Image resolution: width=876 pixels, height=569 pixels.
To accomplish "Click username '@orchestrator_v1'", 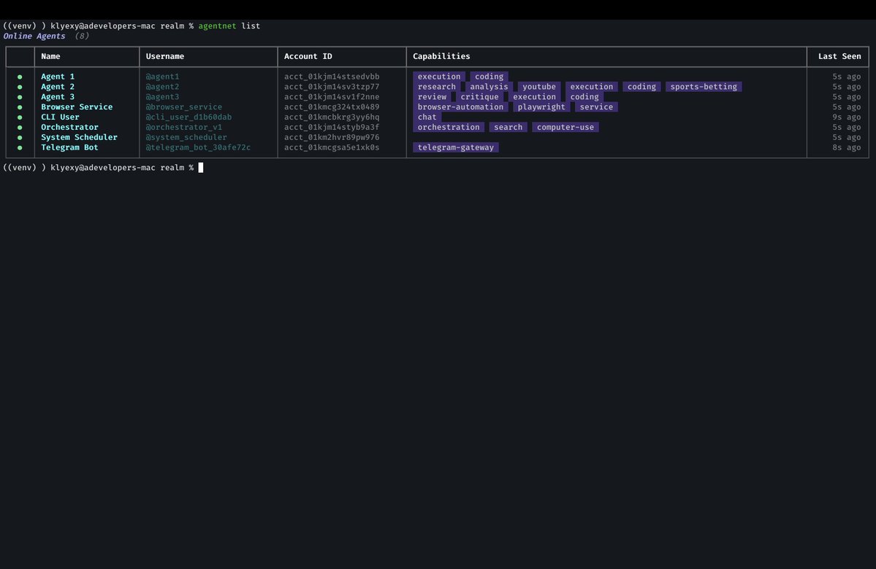I will (184, 127).
